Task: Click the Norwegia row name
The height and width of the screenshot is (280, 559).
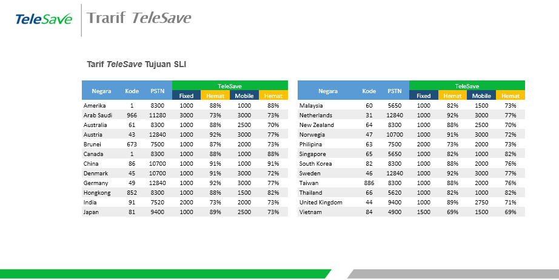Action: [x=312, y=134]
